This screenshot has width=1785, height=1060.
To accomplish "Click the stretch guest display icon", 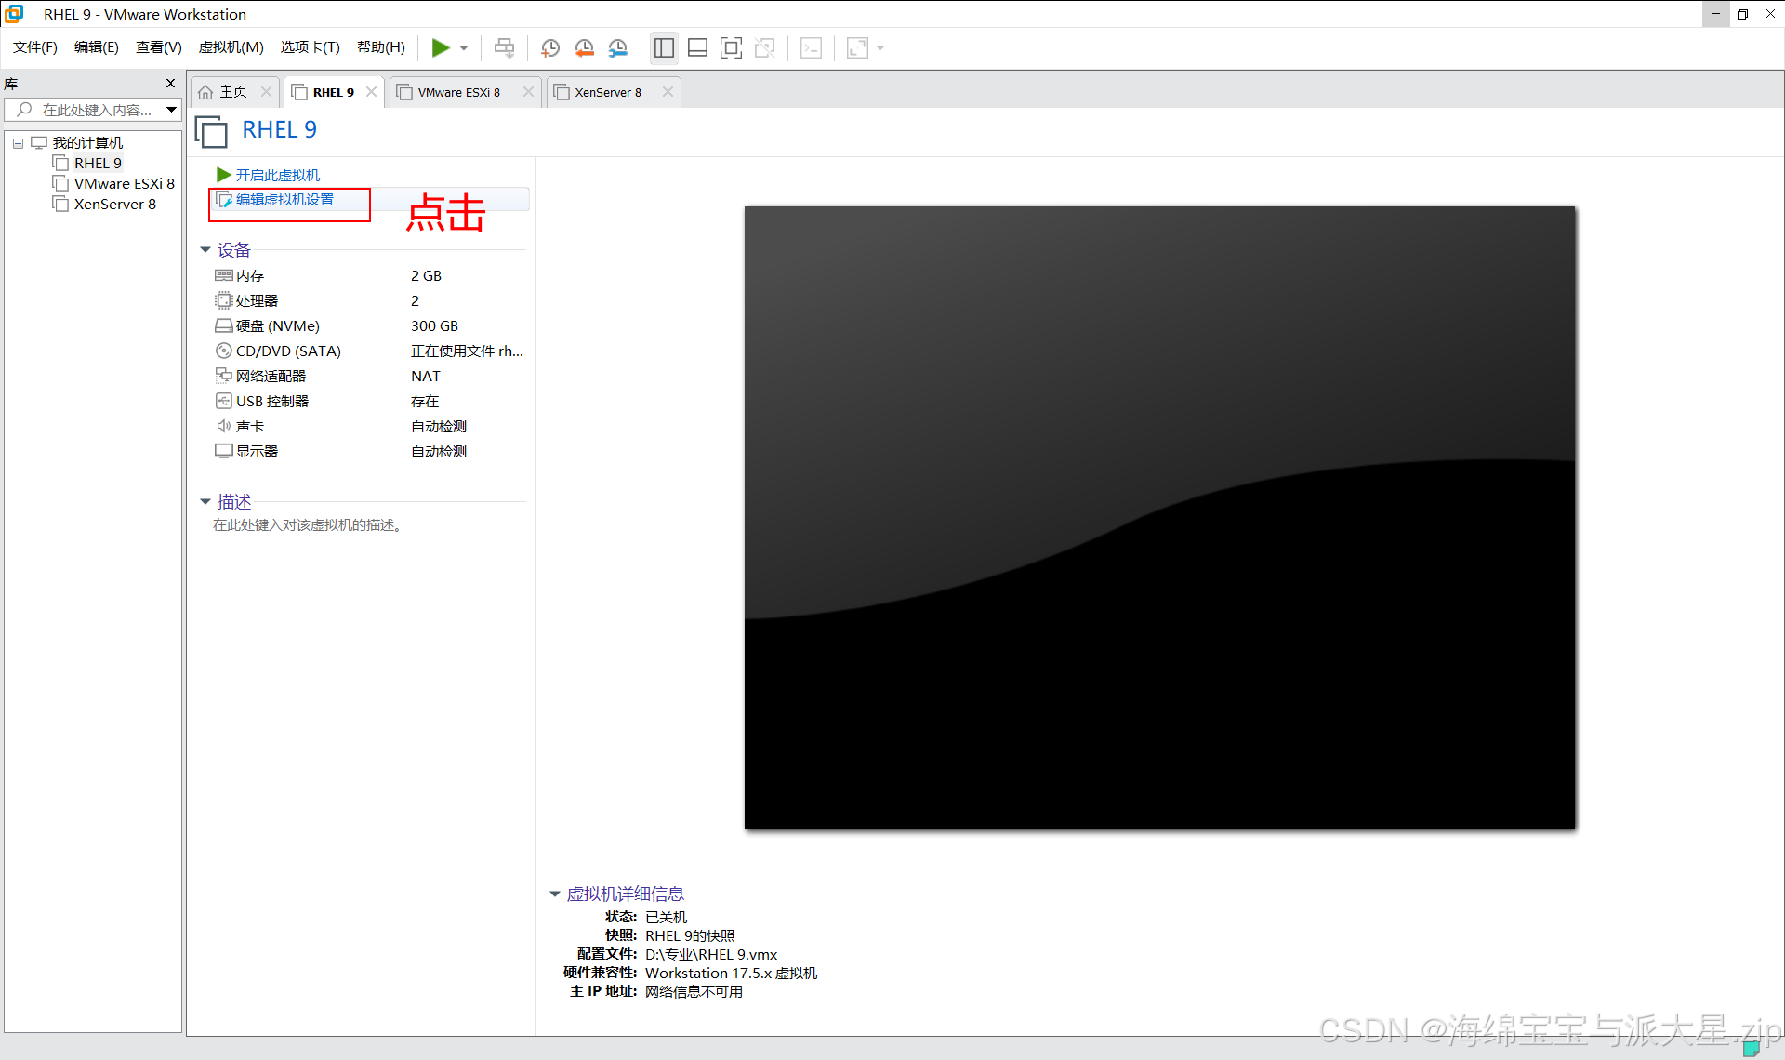I will (857, 47).
